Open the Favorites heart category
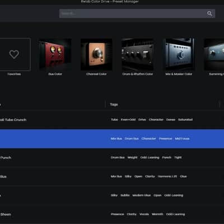The height and width of the screenshot is (224, 224). coord(14,54)
